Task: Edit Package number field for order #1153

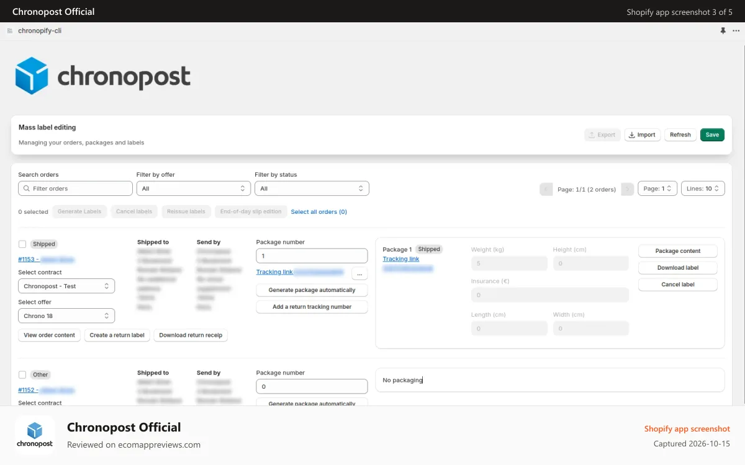Action: pyautogui.click(x=312, y=255)
